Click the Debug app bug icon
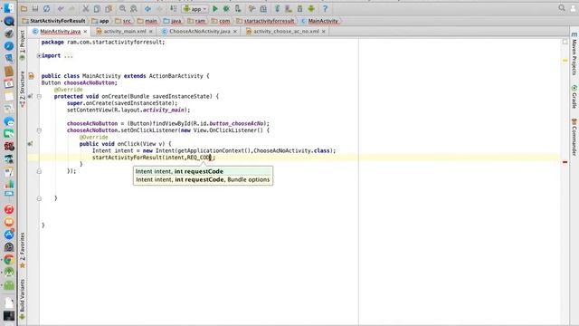 pos(226,8)
